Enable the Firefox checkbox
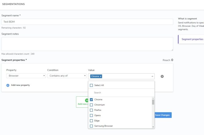This screenshot has width=204, height=135. click(x=91, y=110)
